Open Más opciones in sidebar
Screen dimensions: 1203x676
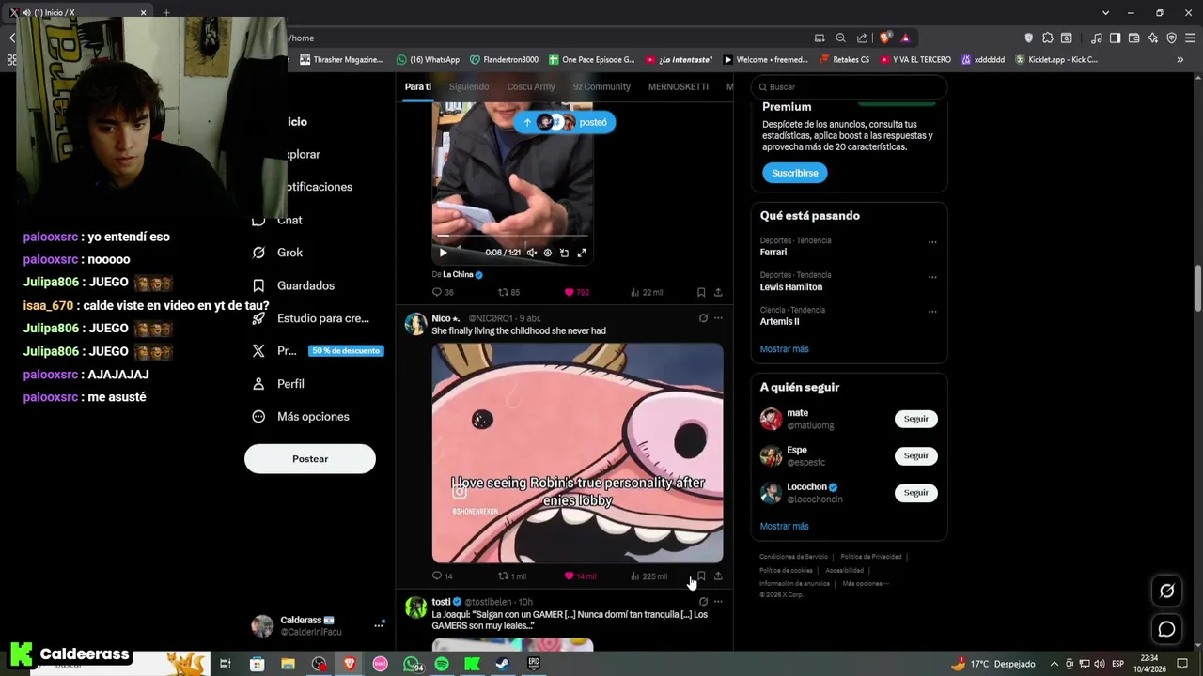pyautogui.click(x=301, y=417)
